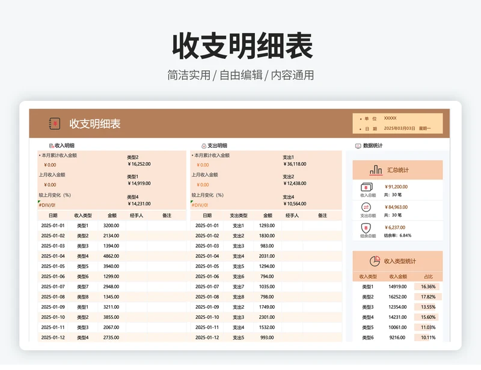Select income amount cell 2948.00

point(111,287)
